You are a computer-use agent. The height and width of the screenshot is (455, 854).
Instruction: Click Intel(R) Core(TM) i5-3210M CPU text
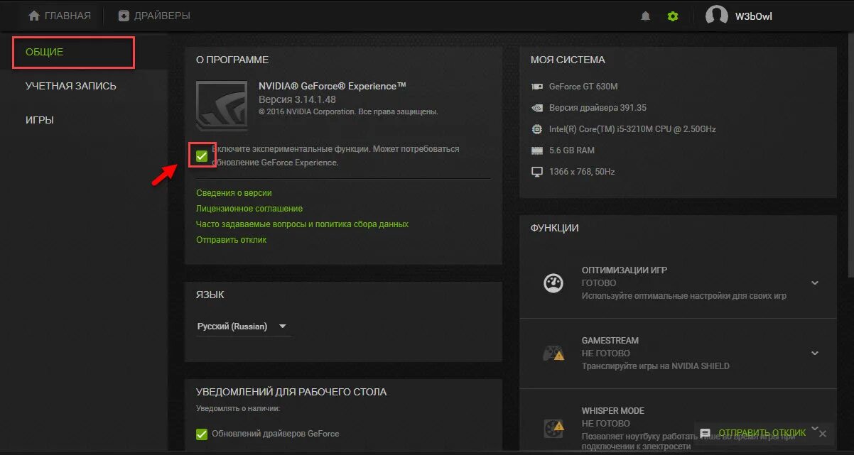coord(632,129)
